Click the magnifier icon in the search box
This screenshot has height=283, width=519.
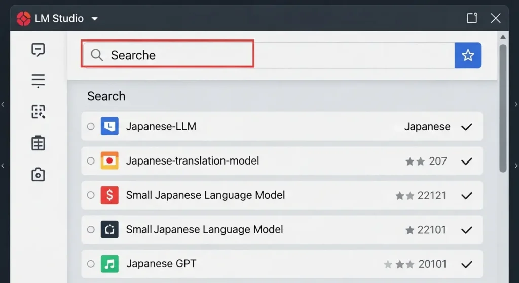coord(97,55)
